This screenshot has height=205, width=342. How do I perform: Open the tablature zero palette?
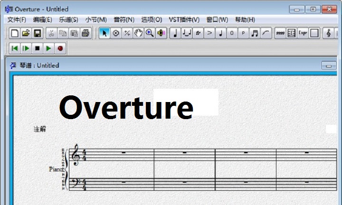click(x=232, y=33)
